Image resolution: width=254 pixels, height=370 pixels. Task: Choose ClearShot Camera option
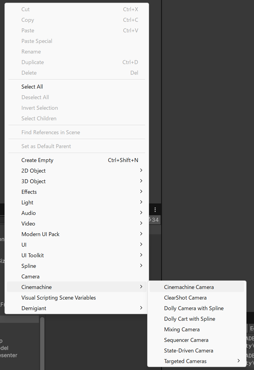coord(185,298)
